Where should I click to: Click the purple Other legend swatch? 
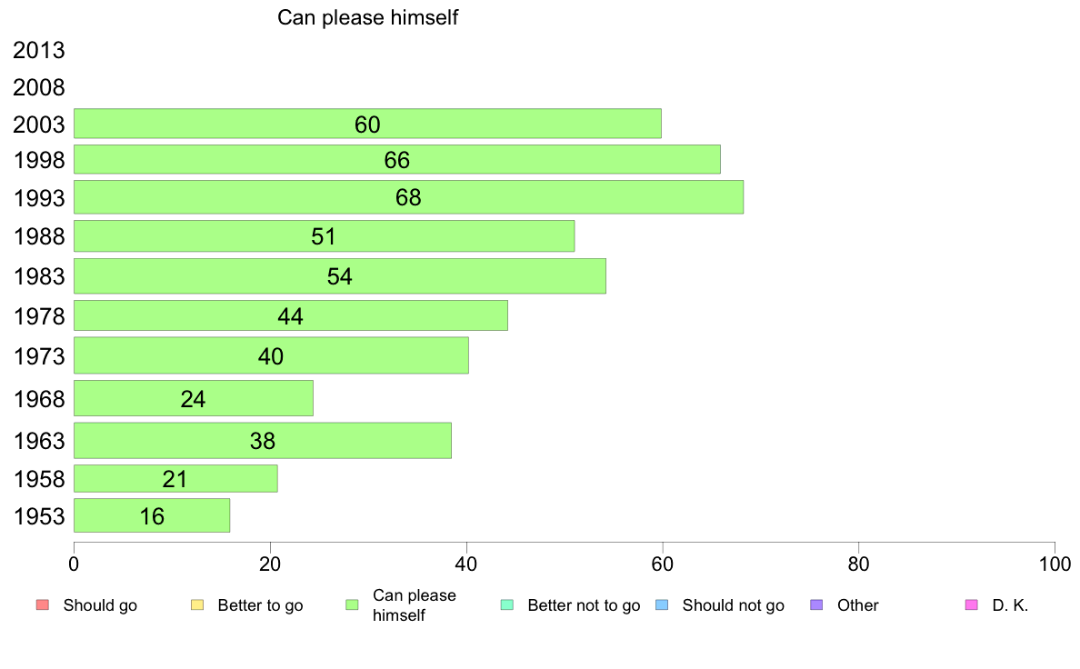point(817,605)
